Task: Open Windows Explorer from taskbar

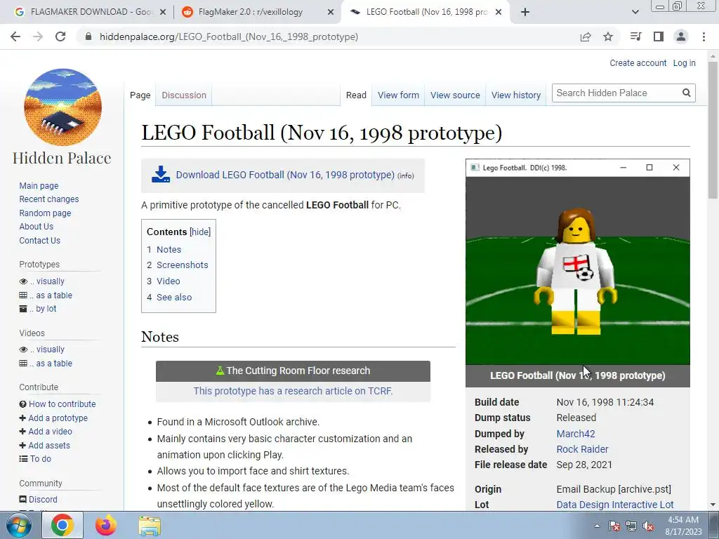Action: coord(150,525)
